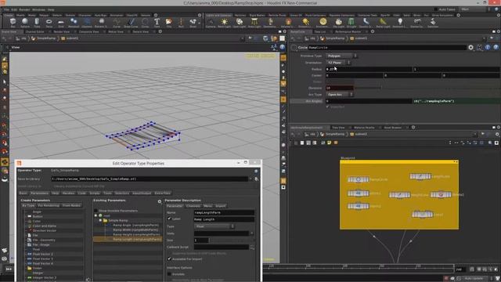Click the LengthLine node in network
Screen dimensions: 501x282
pos(420,176)
